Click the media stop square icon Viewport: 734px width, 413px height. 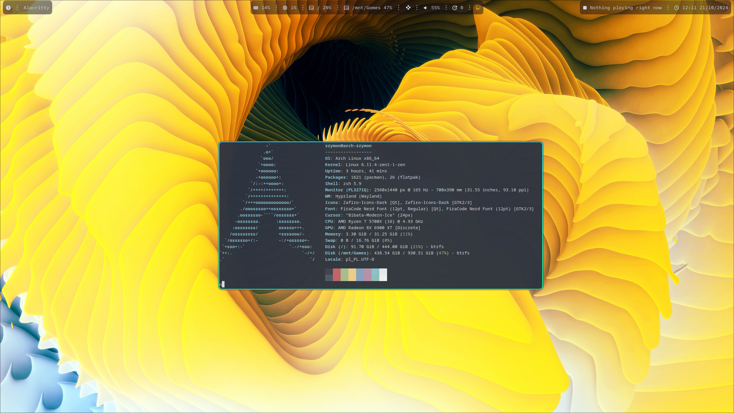tap(585, 8)
